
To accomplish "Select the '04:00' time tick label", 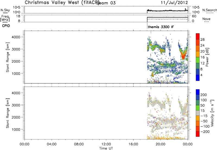I will 52,144.
